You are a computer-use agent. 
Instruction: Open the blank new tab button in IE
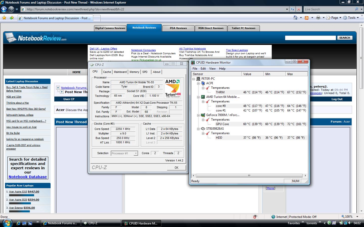click(97, 18)
